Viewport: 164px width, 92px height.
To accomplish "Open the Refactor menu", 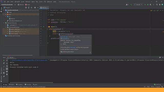I will click(28, 2).
